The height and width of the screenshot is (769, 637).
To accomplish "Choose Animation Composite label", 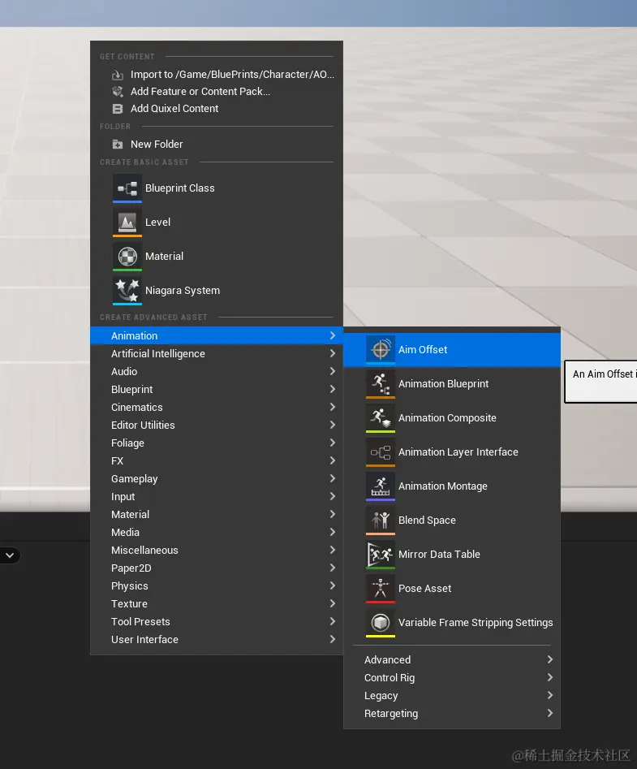I will 447,418.
